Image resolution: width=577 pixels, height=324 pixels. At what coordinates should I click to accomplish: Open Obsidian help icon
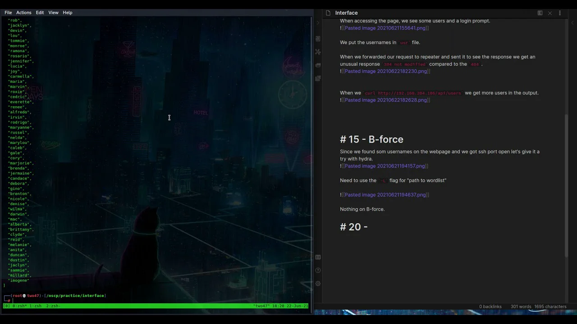pyautogui.click(x=318, y=270)
